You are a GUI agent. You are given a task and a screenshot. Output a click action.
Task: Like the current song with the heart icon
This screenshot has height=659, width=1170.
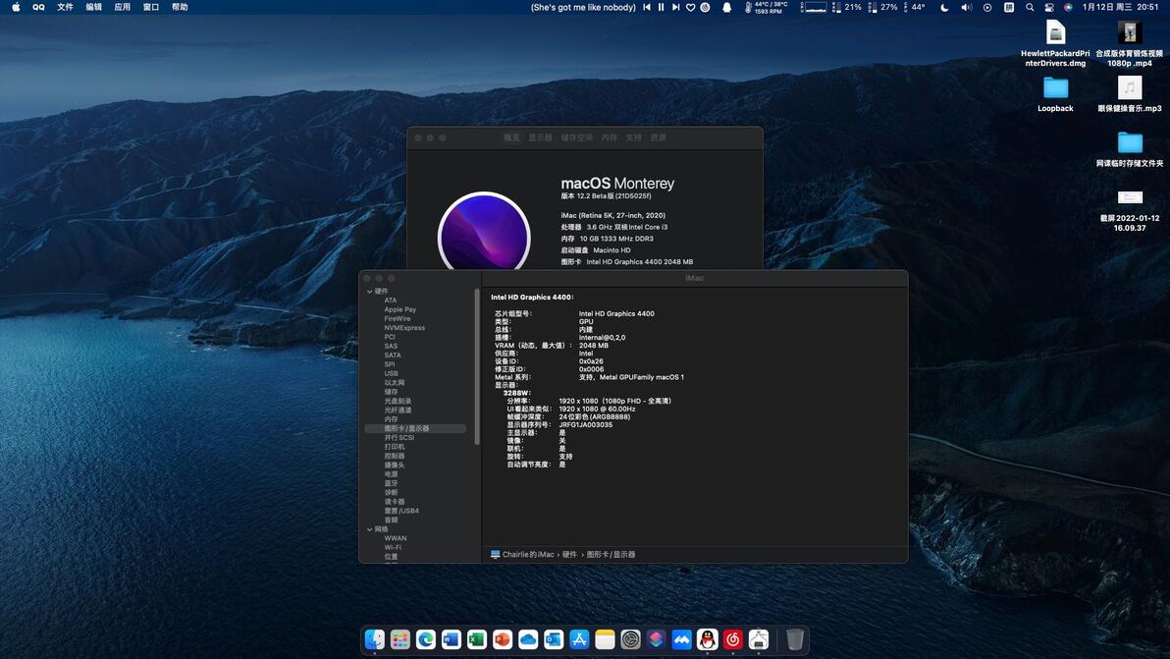click(x=690, y=7)
